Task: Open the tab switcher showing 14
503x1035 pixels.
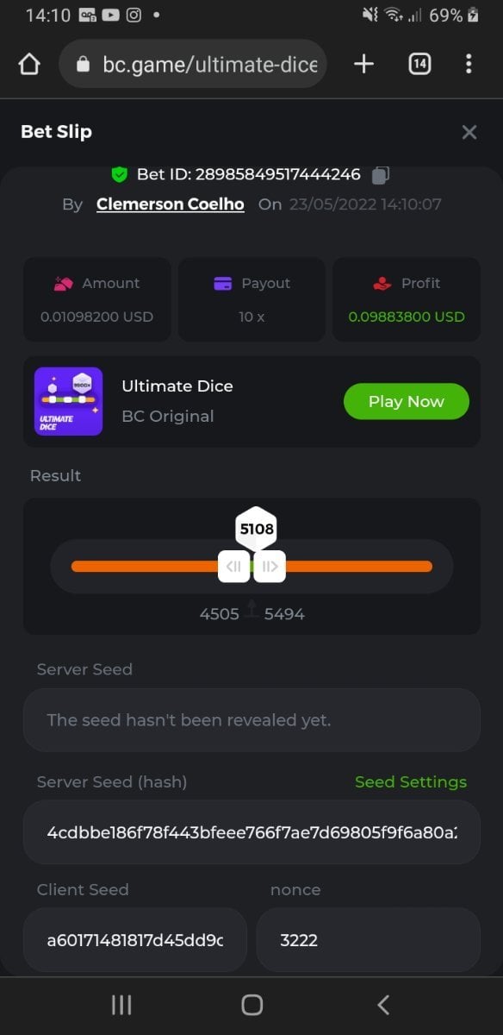Action: (419, 64)
